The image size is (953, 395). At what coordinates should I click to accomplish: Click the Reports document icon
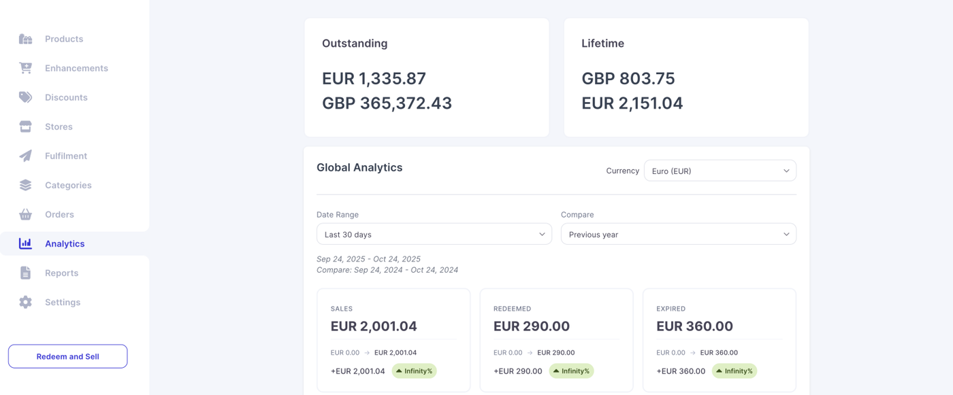click(25, 273)
